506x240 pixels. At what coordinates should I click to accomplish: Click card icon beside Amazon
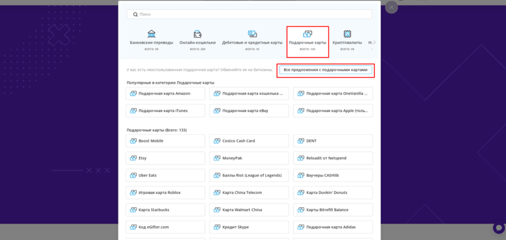pyautogui.click(x=133, y=93)
